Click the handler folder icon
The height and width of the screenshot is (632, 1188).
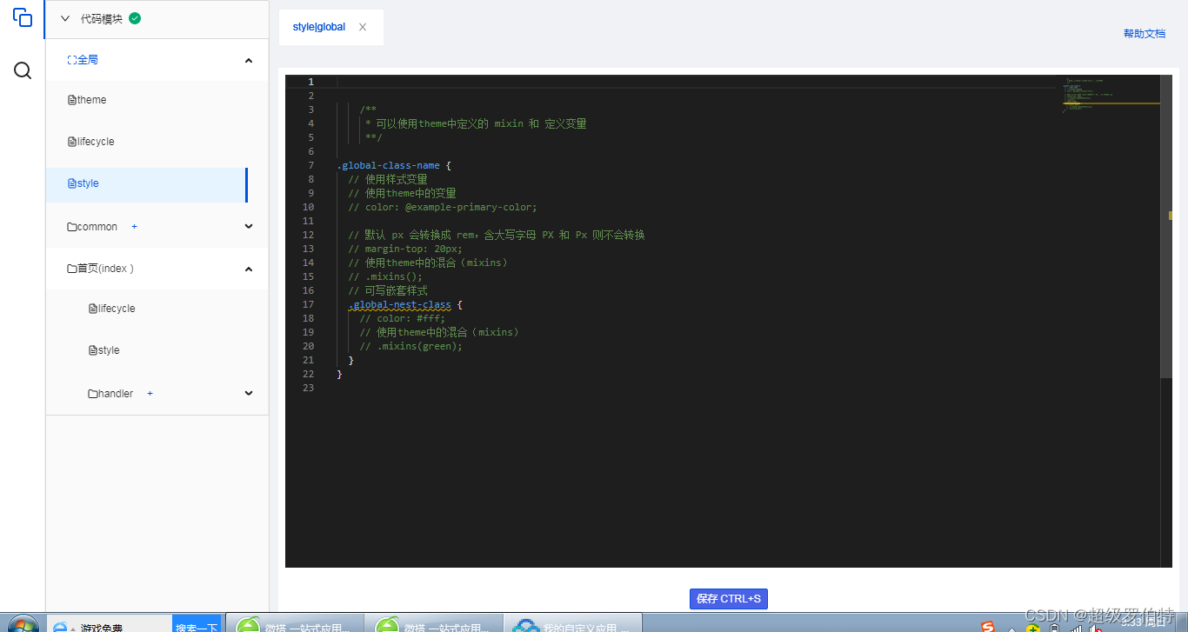93,394
